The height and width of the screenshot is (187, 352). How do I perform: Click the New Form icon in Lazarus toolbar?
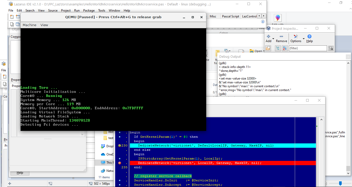pyautogui.click(x=18, y=17)
